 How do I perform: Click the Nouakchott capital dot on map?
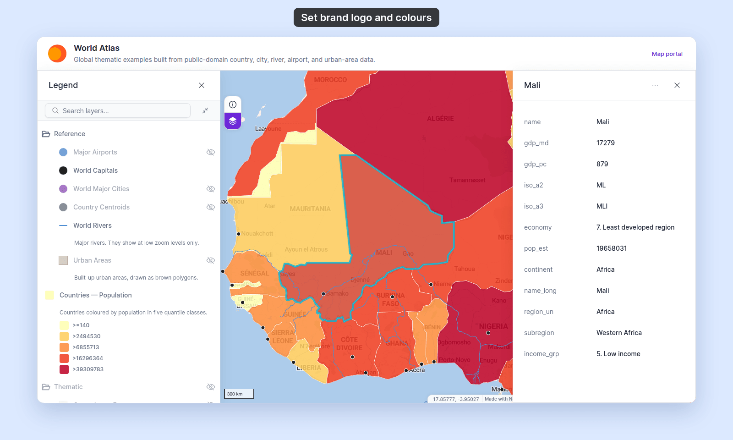[x=239, y=234]
